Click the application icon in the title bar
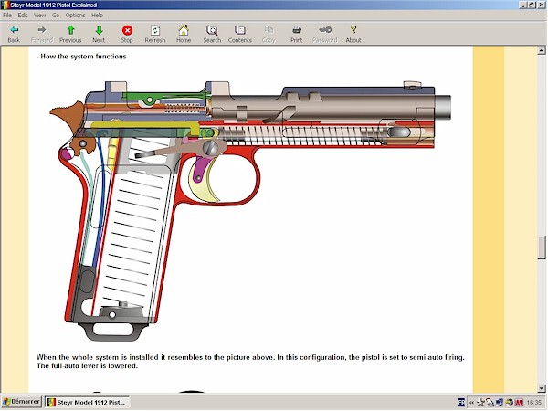Viewport: 548px width, 411px height. 5,5
